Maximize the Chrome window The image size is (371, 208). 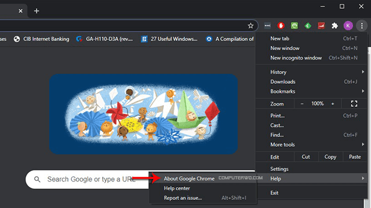click(x=342, y=6)
